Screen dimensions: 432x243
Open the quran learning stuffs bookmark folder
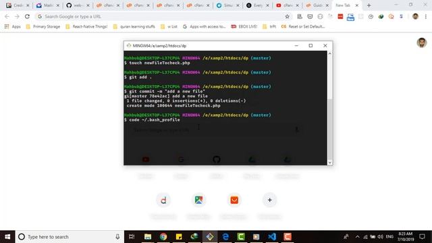(134, 26)
